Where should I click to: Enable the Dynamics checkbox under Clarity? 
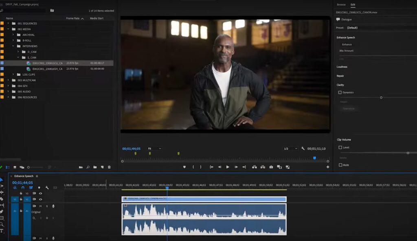[340, 92]
